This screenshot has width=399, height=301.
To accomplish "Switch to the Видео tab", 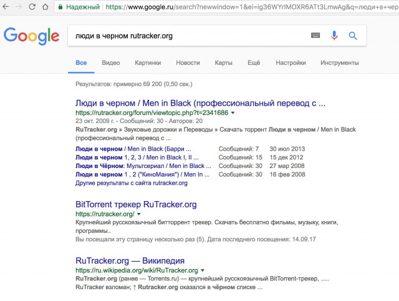I will pos(111,62).
